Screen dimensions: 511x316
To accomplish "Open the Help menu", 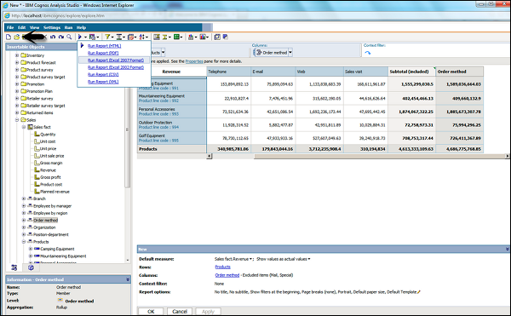I will tap(81, 28).
